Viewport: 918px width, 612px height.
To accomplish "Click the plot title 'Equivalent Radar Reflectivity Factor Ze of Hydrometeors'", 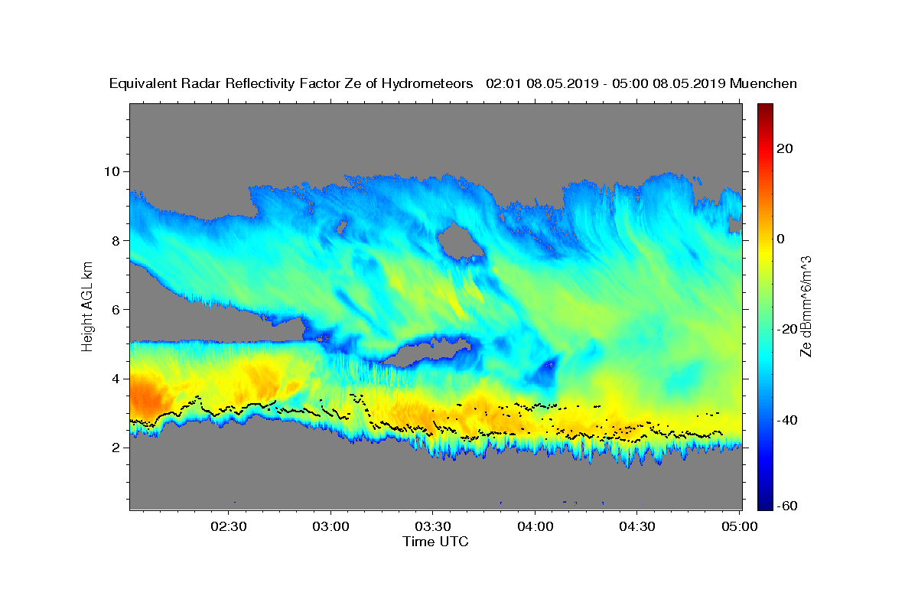I will pos(291,84).
